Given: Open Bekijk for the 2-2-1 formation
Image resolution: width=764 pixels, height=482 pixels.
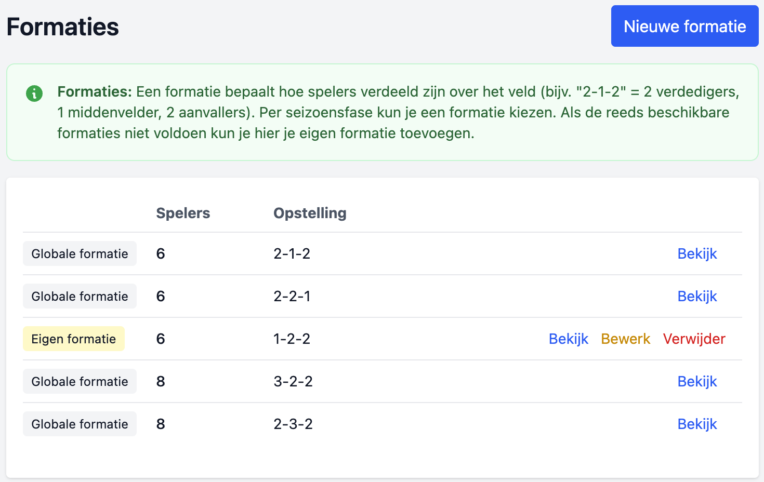Looking at the screenshot, I should pos(697,296).
